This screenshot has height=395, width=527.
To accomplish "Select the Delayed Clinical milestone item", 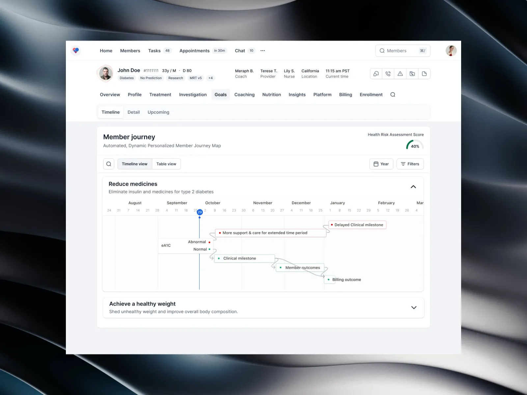I will coord(357,225).
